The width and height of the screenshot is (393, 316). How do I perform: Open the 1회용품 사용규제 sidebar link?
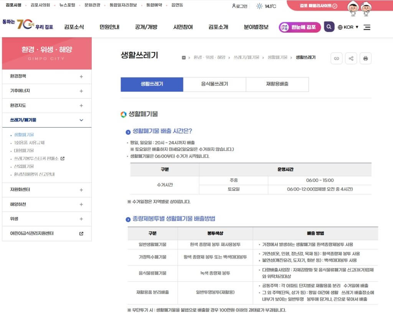(x=29, y=142)
